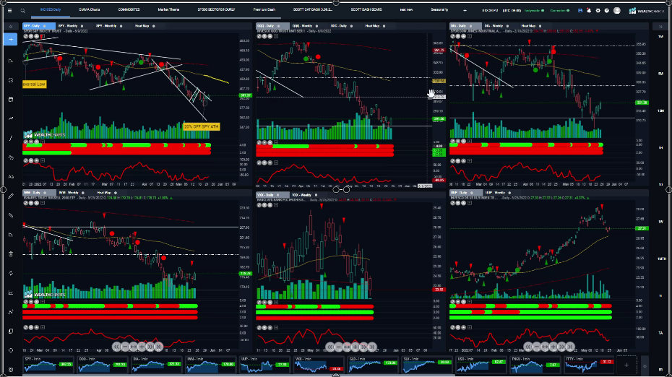
Task: Open the SCOTT DASH BEARS tab
Action: tap(366, 10)
